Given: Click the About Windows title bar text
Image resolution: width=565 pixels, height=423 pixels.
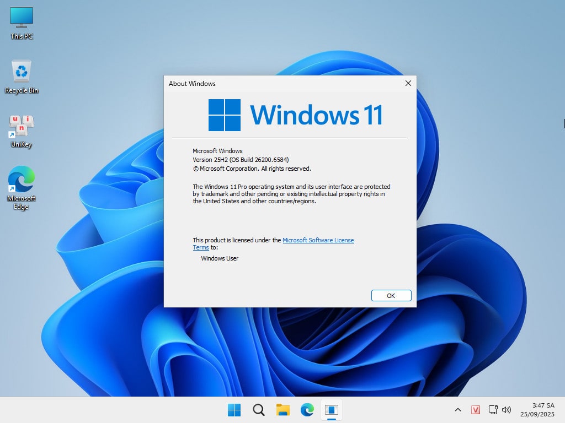Looking at the screenshot, I should coord(192,84).
